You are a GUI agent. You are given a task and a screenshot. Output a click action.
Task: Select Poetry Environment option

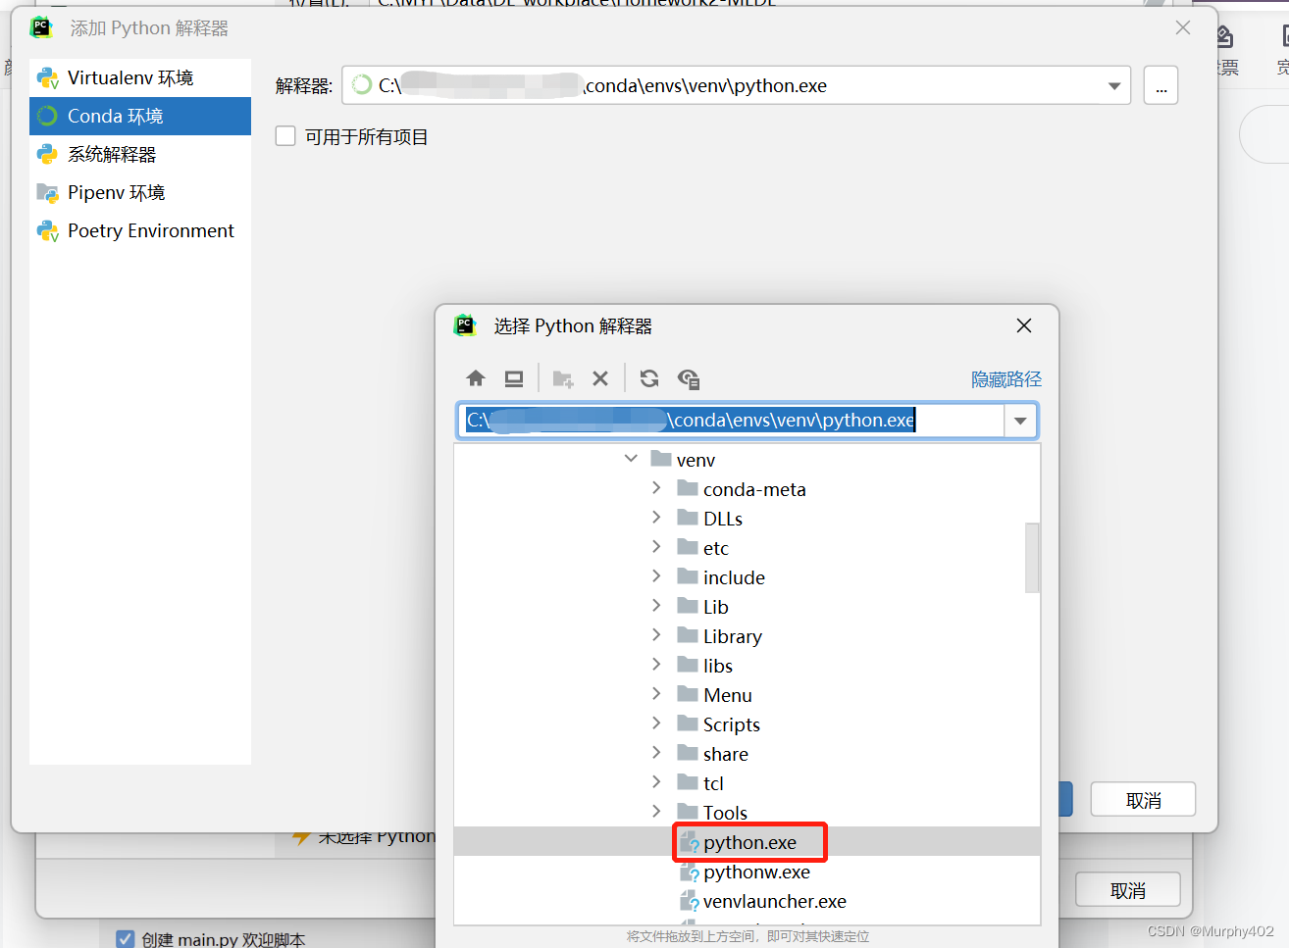140,230
